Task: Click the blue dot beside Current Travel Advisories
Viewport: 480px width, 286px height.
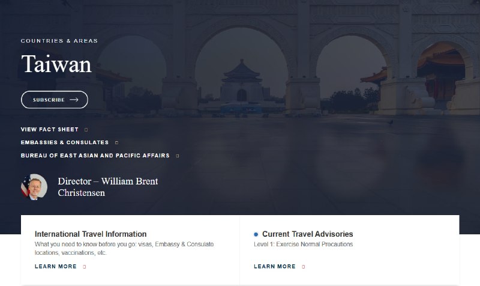Action: [x=256, y=234]
